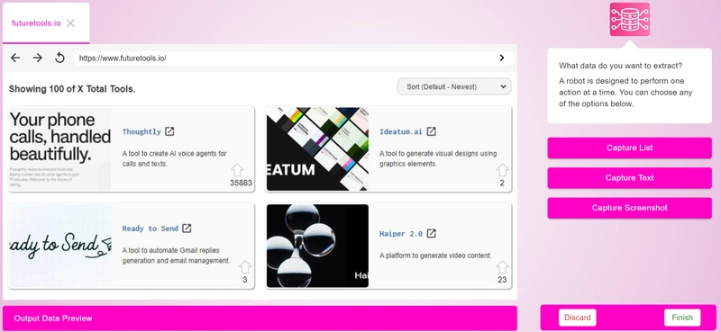Reload the page with the refresh icon
This screenshot has height=332, width=721.
coord(59,58)
